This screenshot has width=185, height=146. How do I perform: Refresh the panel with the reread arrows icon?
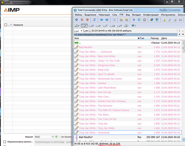[94, 20]
